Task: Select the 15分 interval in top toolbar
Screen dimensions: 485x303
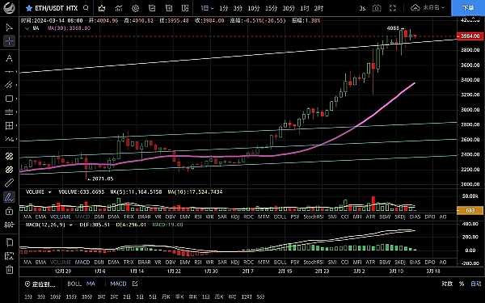Action: pos(272,8)
